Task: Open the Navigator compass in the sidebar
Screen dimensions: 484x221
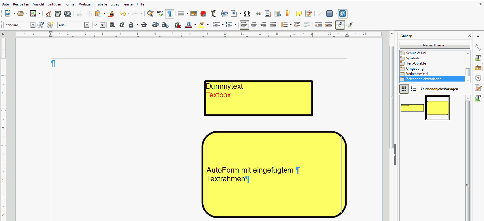Action: [x=478, y=78]
